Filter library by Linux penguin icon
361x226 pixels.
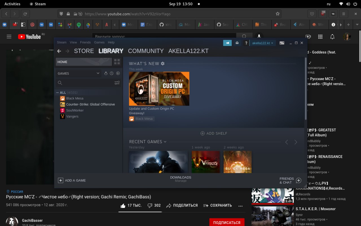[106, 73]
